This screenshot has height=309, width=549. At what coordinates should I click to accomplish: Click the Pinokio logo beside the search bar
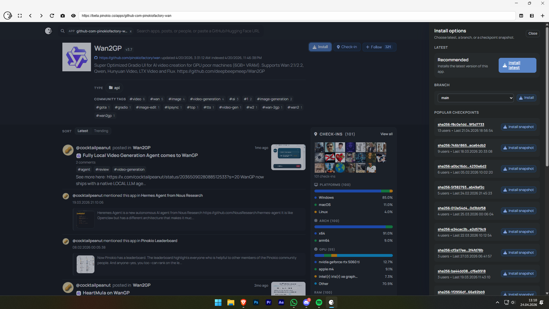(x=49, y=31)
